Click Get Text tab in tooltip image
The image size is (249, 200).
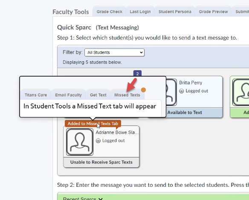pos(98,95)
